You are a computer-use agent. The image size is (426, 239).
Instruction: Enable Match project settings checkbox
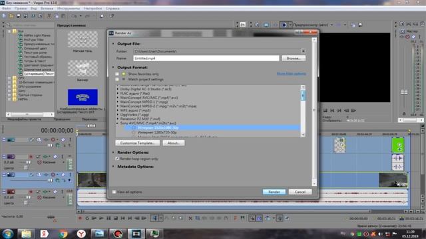coord(117,80)
